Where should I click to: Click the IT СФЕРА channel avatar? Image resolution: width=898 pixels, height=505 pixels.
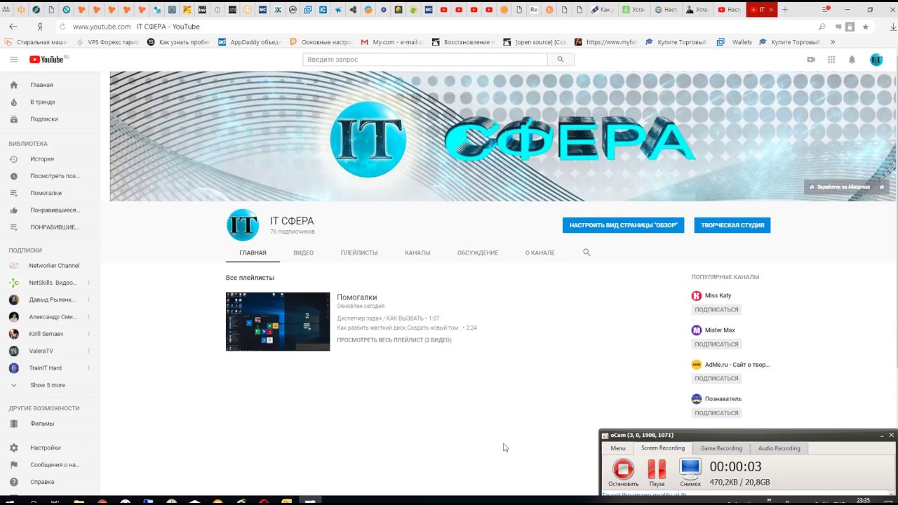243,225
